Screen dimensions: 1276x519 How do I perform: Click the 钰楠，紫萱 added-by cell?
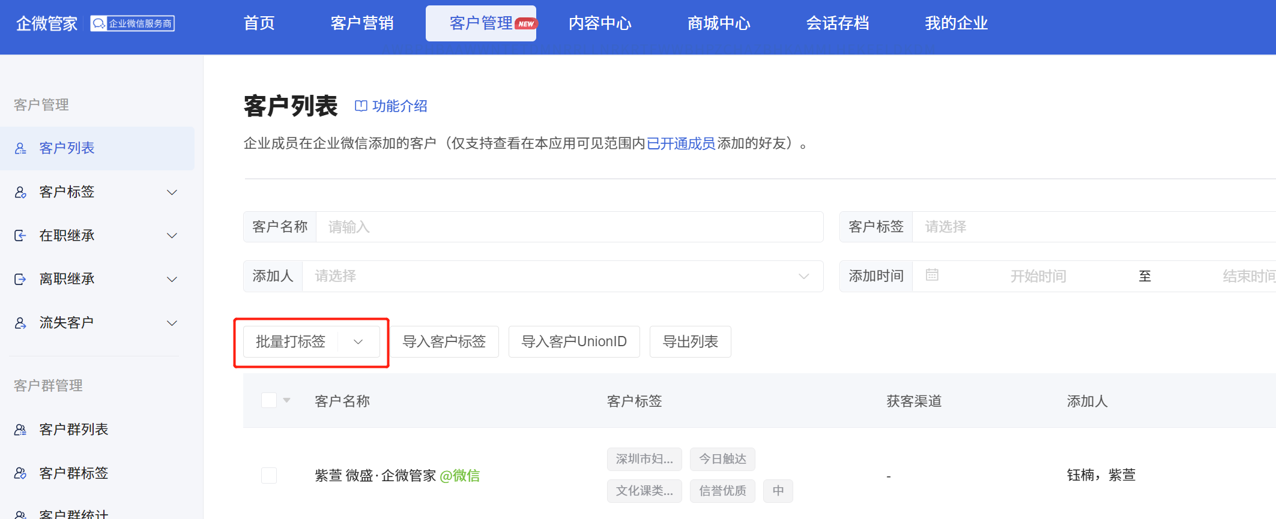point(1101,475)
